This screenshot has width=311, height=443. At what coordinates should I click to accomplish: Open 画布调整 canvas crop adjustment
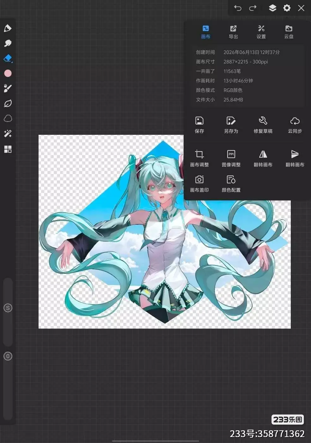[199, 158]
